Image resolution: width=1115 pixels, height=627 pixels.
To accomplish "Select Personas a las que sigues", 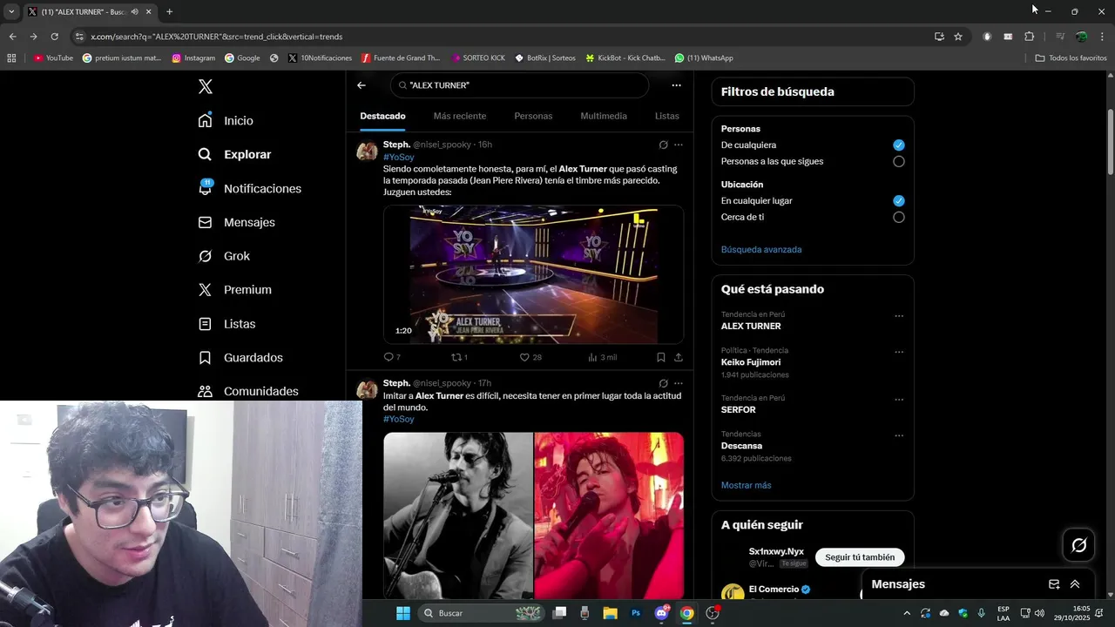I will (x=899, y=161).
